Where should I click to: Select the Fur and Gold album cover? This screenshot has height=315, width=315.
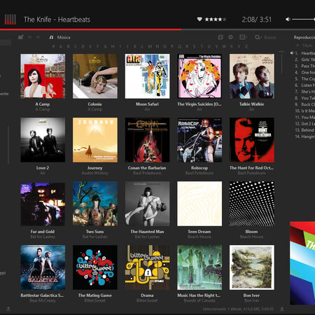(43, 204)
